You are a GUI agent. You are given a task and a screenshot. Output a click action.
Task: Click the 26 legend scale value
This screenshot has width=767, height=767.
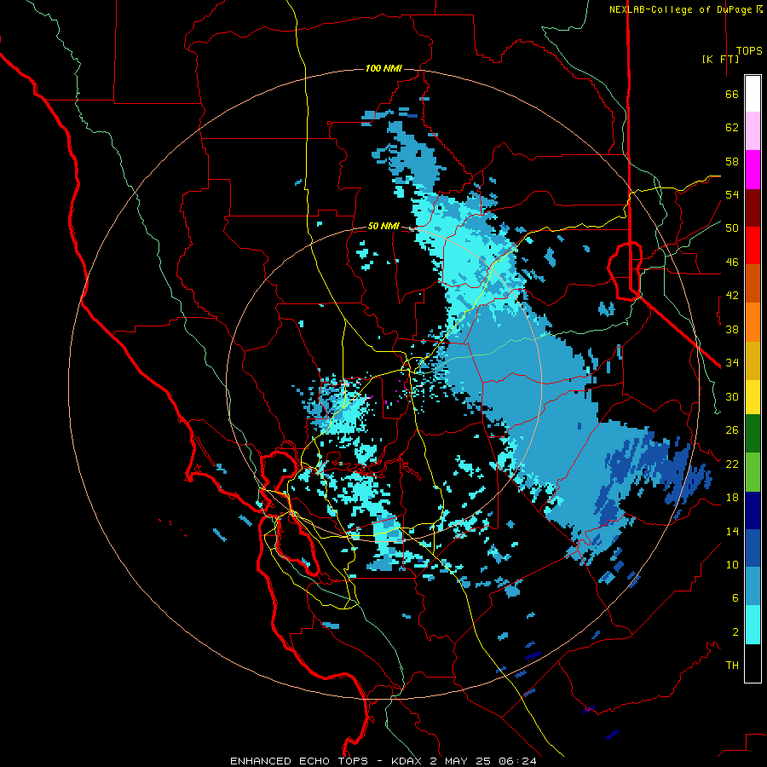732,430
